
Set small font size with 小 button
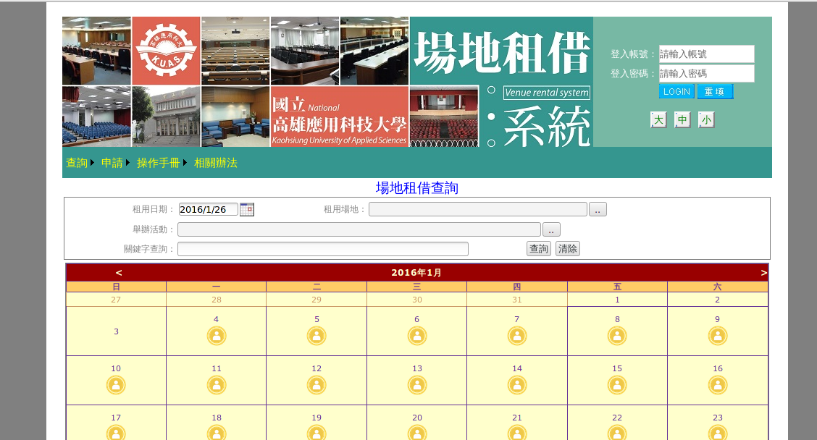[706, 119]
